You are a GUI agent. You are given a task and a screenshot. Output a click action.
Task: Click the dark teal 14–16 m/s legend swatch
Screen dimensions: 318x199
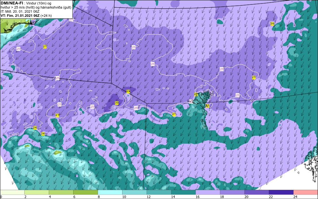[x=183, y=192]
